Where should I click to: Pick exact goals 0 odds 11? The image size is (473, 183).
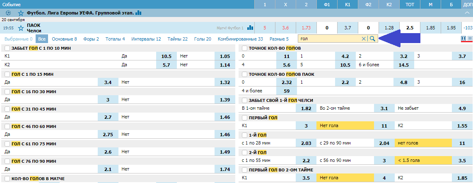pyautogui.click(x=287, y=56)
